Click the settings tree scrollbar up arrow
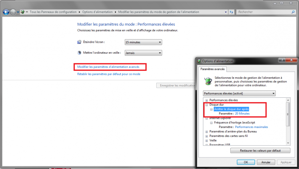This screenshot has width=299, height=169. [288, 100]
